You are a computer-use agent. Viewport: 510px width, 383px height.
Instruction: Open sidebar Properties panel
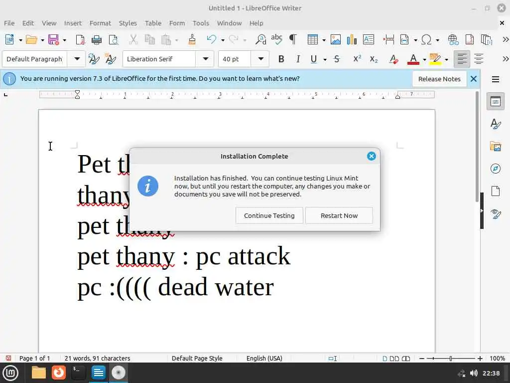496,102
